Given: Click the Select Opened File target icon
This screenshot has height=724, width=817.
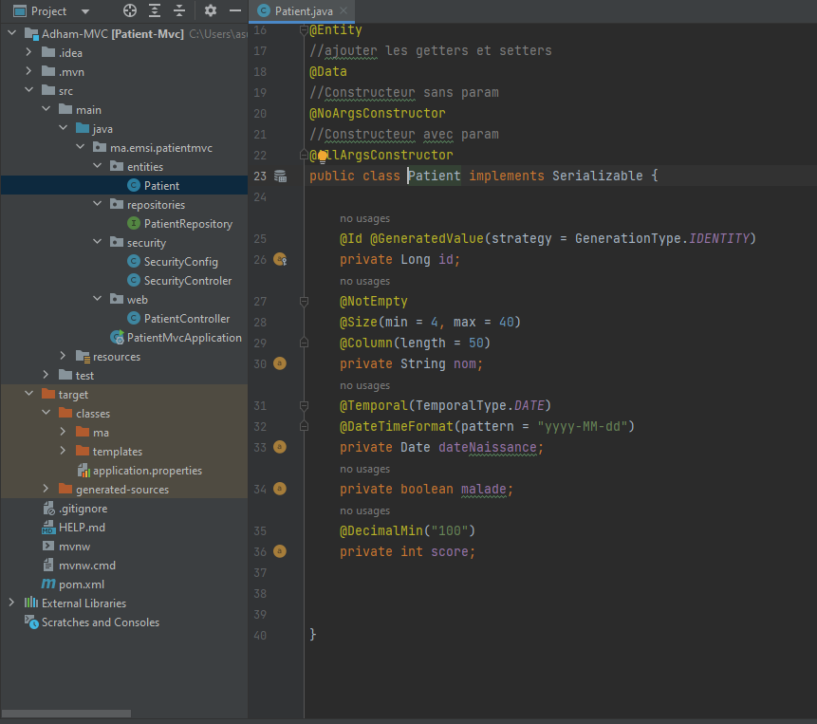Looking at the screenshot, I should pos(130,10).
